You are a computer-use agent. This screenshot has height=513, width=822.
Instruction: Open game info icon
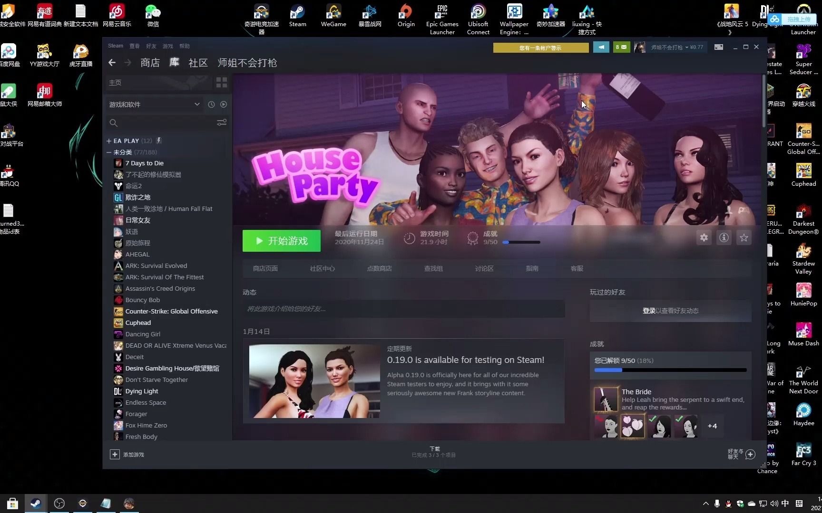[x=724, y=237]
